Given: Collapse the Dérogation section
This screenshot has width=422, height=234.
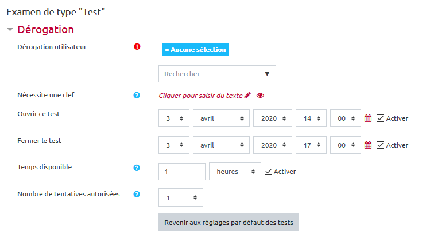Looking at the screenshot, I should [10, 30].
